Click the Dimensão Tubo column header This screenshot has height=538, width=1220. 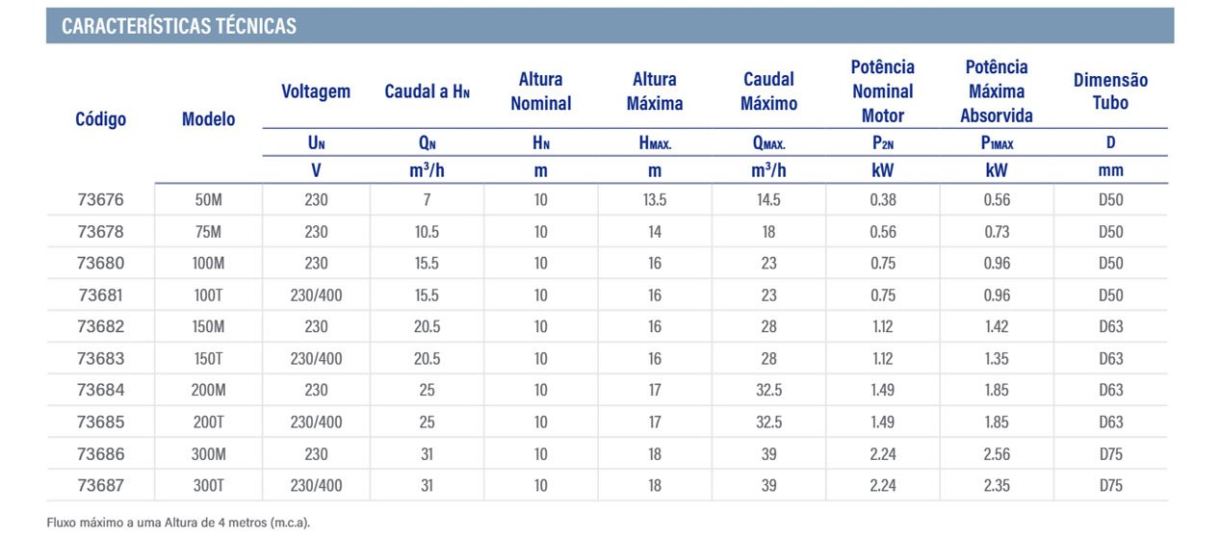click(x=1110, y=91)
